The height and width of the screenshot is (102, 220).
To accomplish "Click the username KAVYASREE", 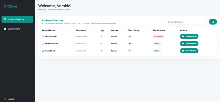I will 82,36.
